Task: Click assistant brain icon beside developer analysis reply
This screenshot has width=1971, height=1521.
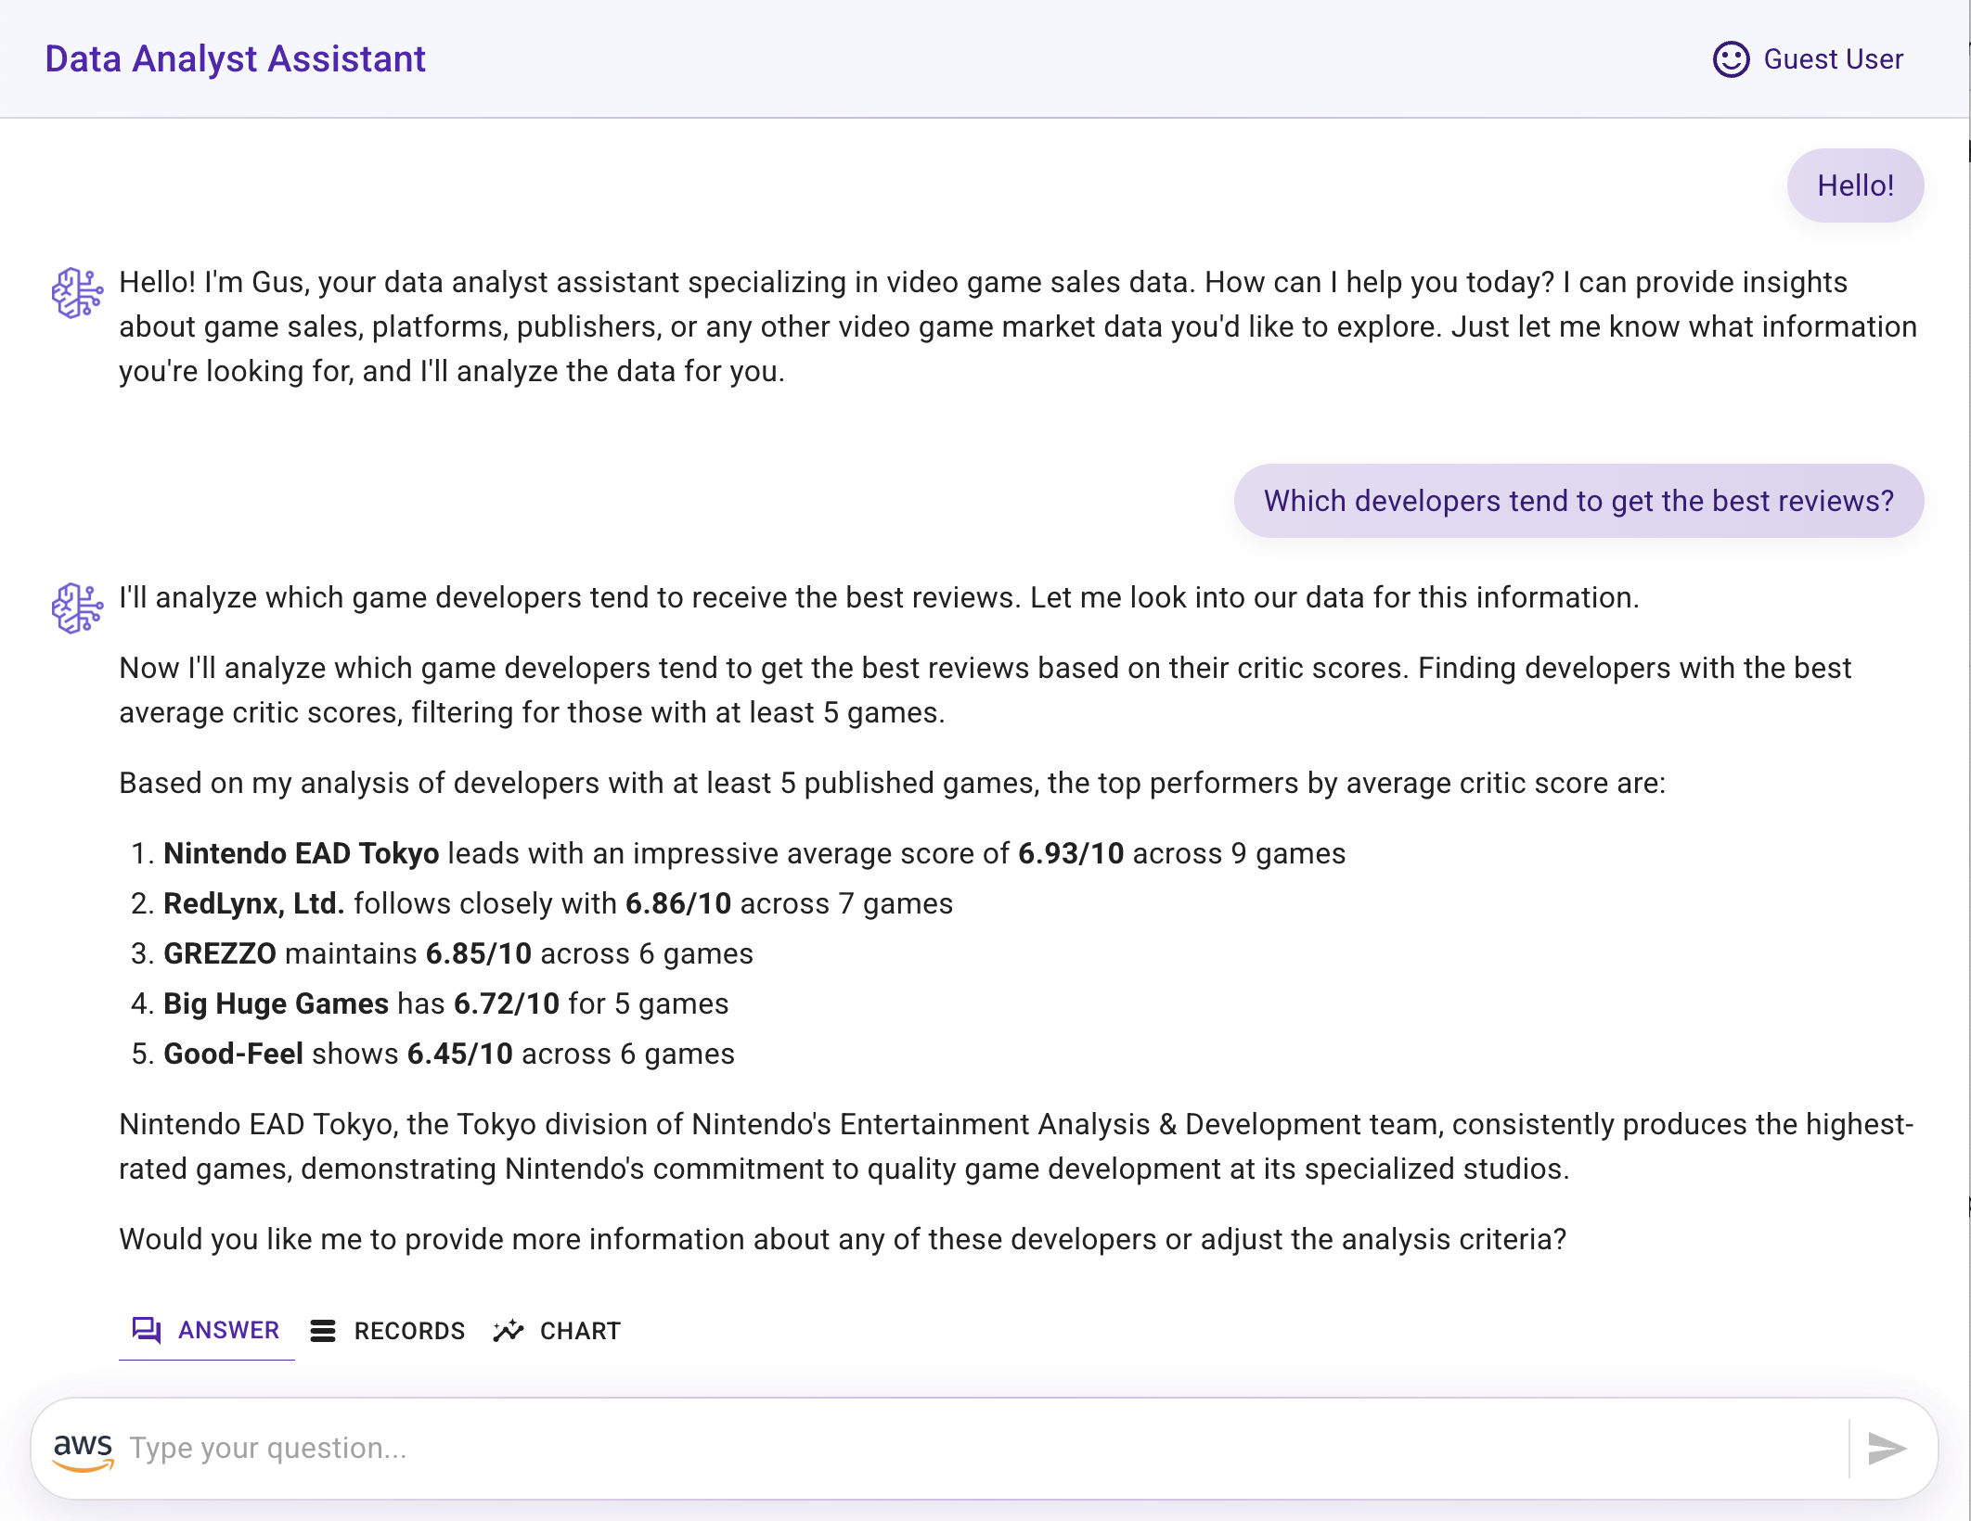Action: (77, 608)
